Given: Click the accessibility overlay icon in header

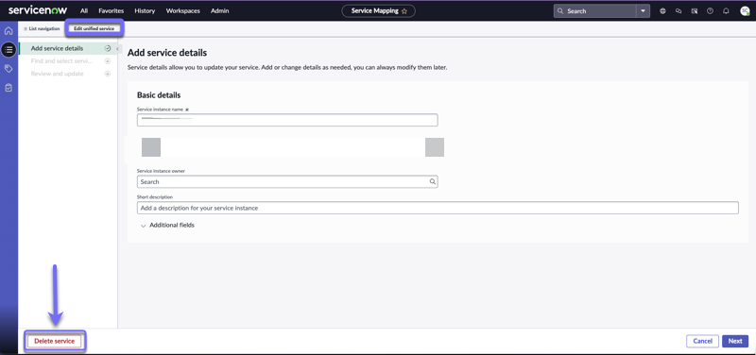Looking at the screenshot, I should (695, 11).
